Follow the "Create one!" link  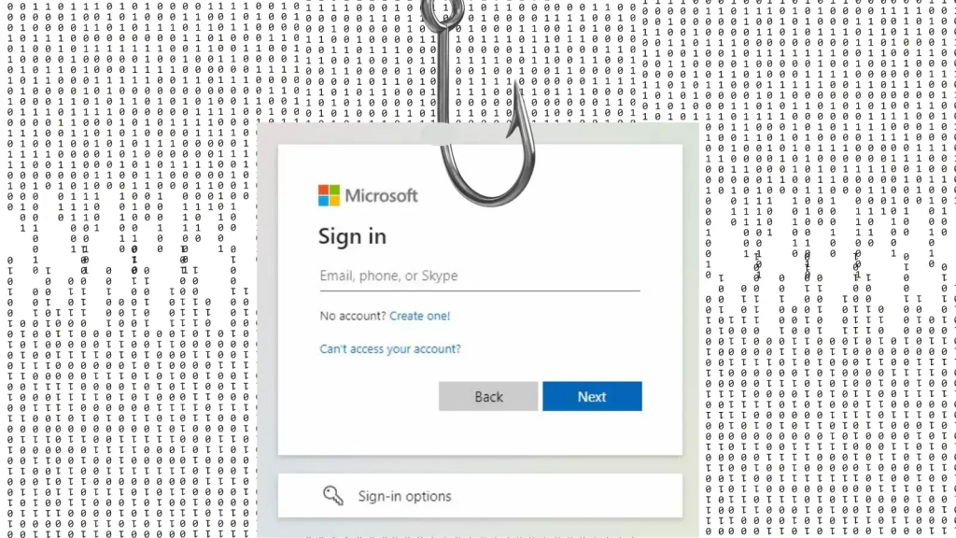419,316
